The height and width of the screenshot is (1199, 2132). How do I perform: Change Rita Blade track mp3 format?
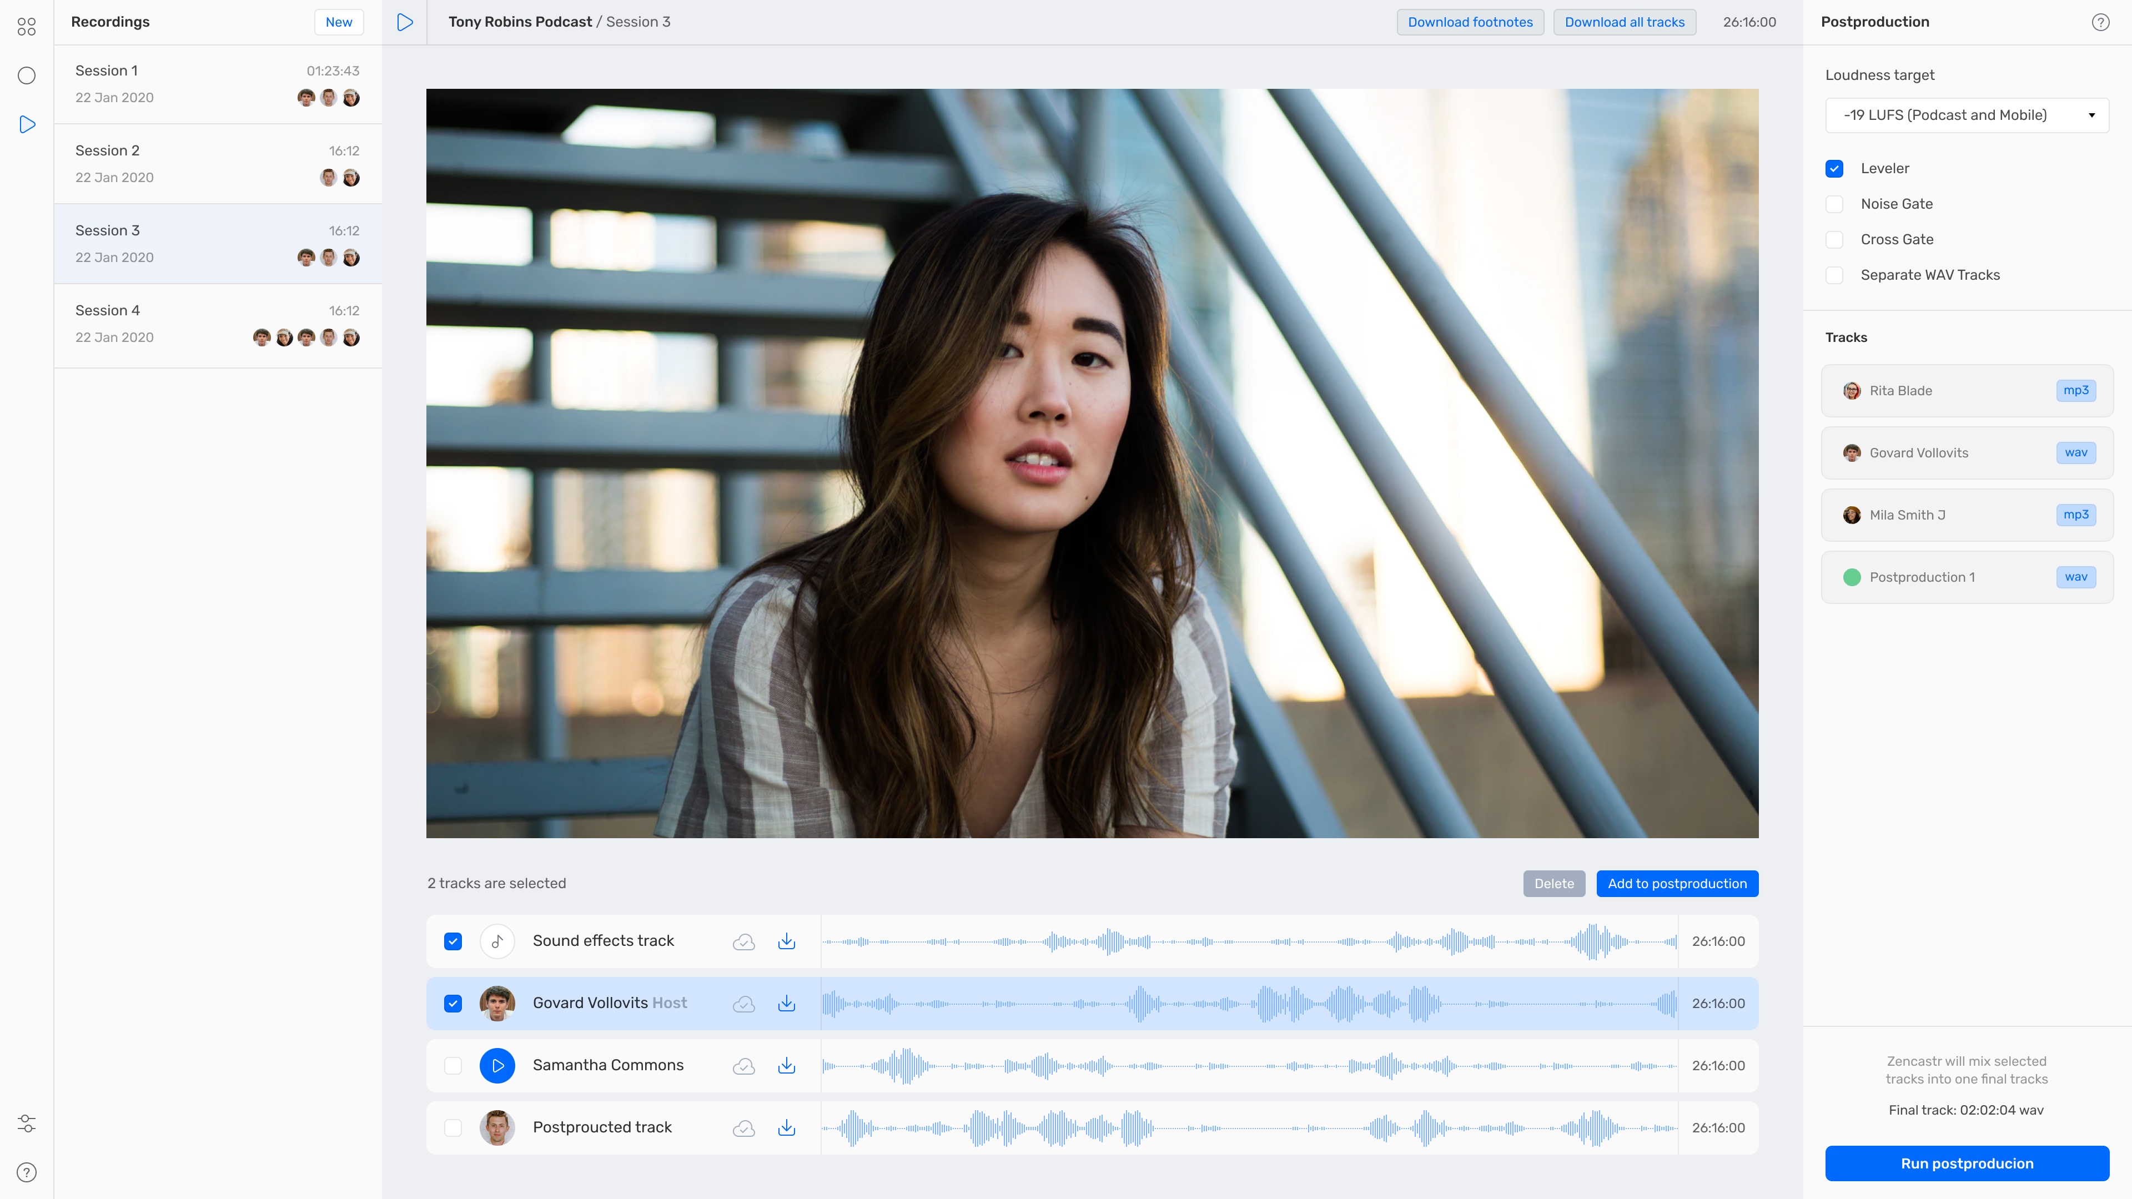point(2075,391)
